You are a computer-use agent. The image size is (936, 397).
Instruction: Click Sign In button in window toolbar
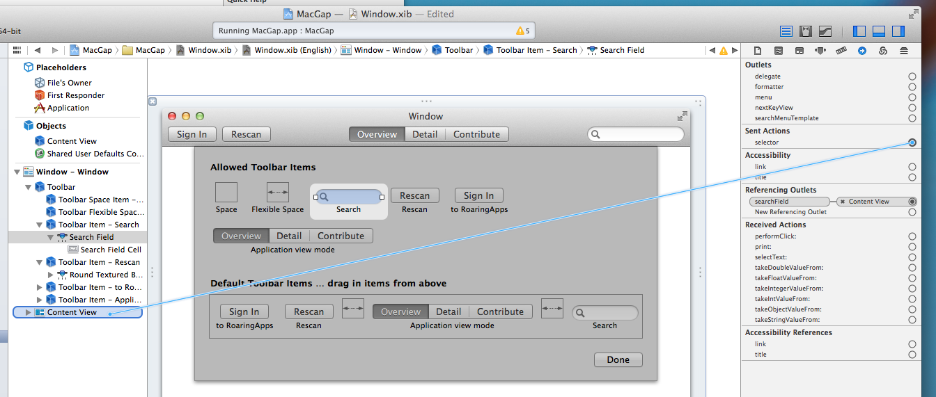pos(192,134)
